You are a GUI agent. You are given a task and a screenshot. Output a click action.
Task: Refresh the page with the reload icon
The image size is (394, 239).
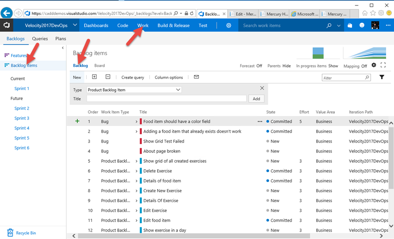click(x=192, y=13)
